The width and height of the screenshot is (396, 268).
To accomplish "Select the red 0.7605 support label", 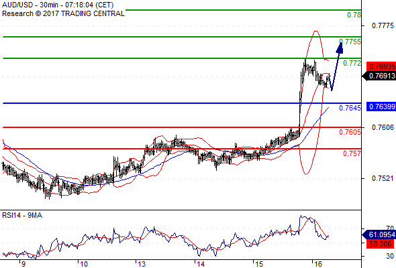I will [x=350, y=132].
